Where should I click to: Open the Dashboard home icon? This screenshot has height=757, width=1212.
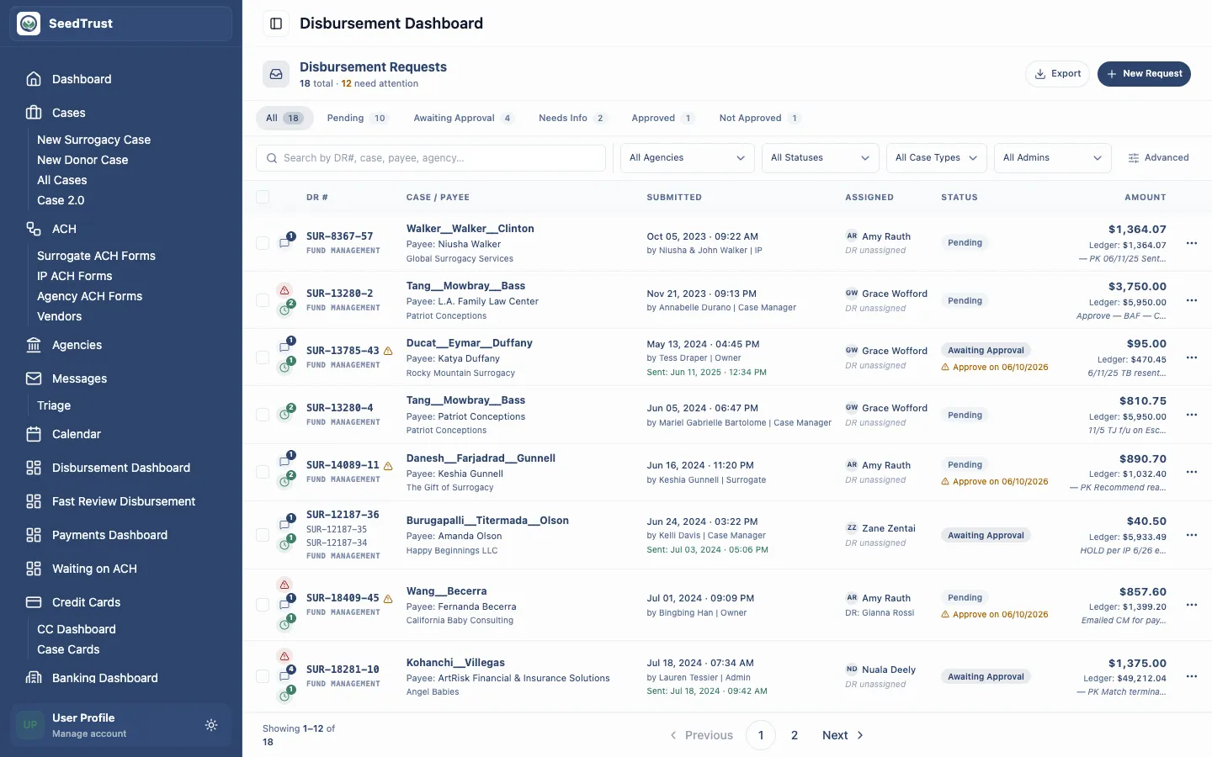coord(34,79)
